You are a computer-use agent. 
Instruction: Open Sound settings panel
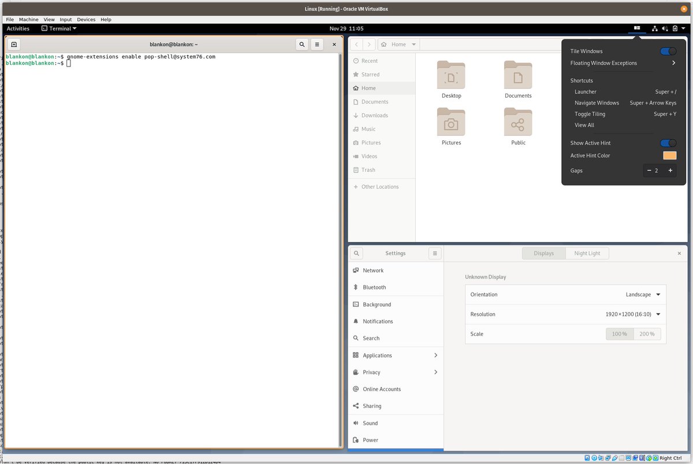pyautogui.click(x=396, y=423)
